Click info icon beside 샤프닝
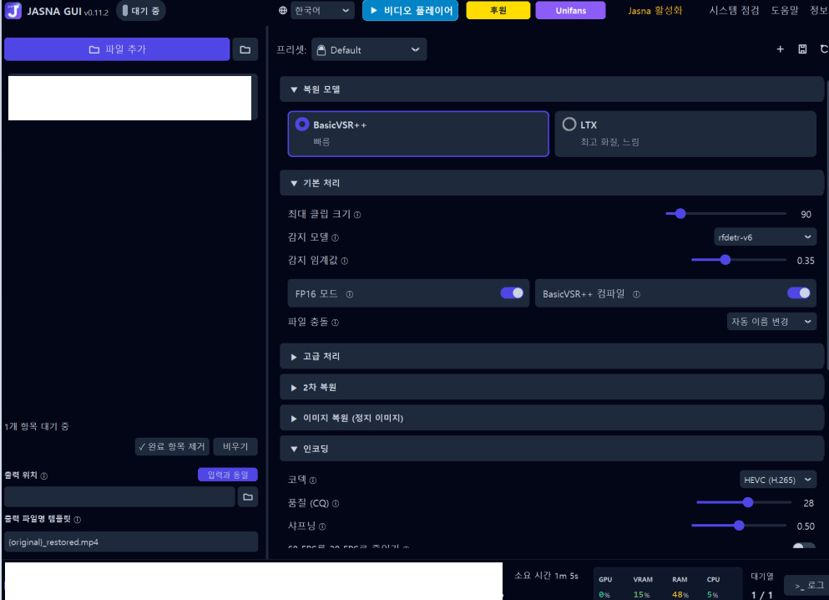Viewport: 829px width, 600px height. point(322,526)
